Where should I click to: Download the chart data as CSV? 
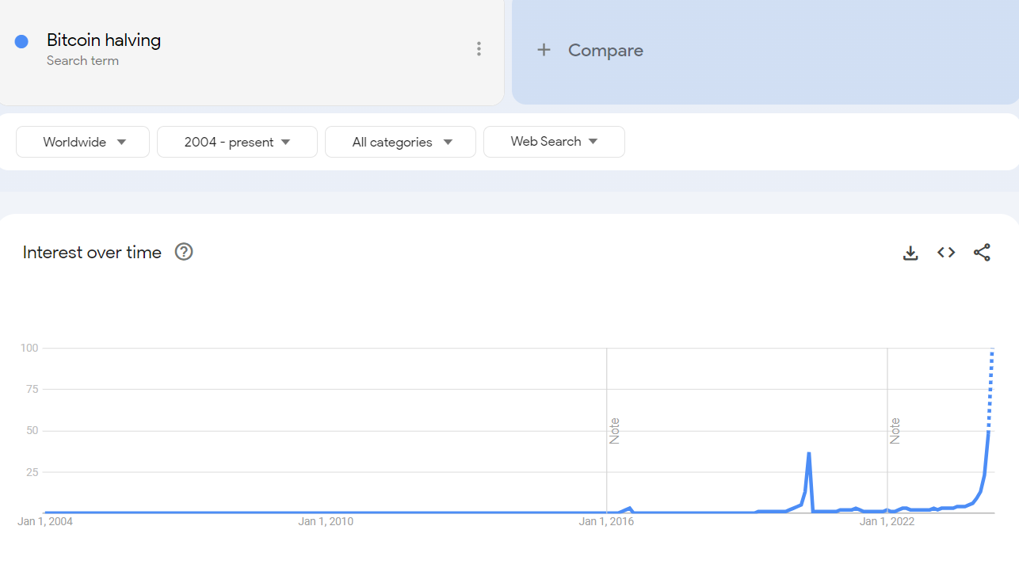pos(910,253)
